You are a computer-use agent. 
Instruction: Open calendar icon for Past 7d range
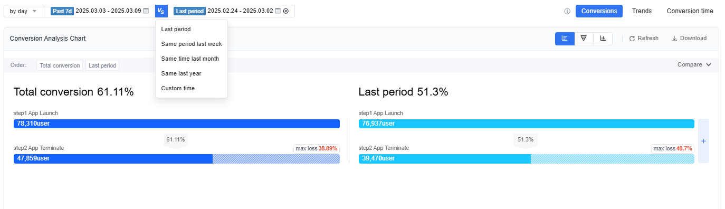(146, 11)
